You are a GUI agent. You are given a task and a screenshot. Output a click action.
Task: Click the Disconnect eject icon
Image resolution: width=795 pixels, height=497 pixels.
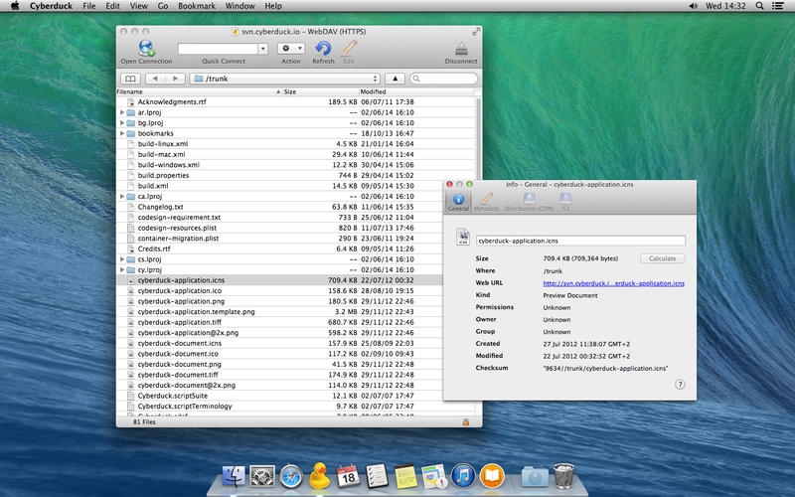click(x=461, y=49)
